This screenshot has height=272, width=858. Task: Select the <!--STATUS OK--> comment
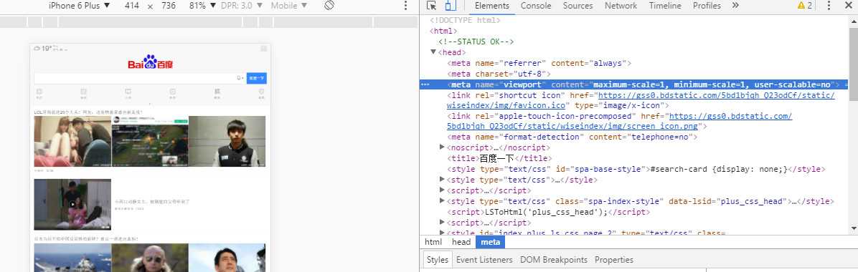coord(476,42)
